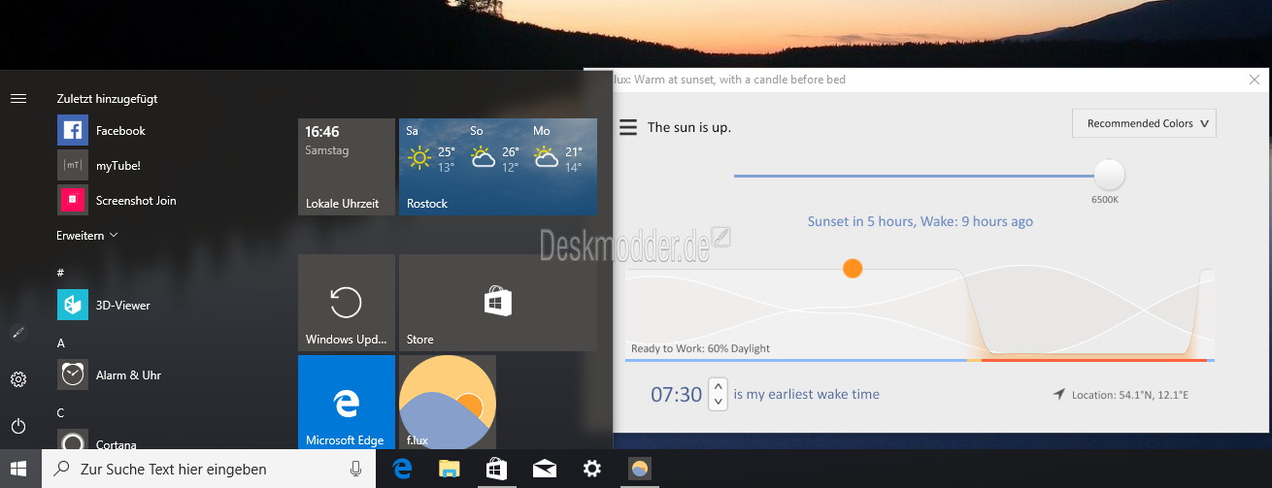This screenshot has width=1272, height=488.
Task: Click the taskbar search box
Action: pos(207,469)
